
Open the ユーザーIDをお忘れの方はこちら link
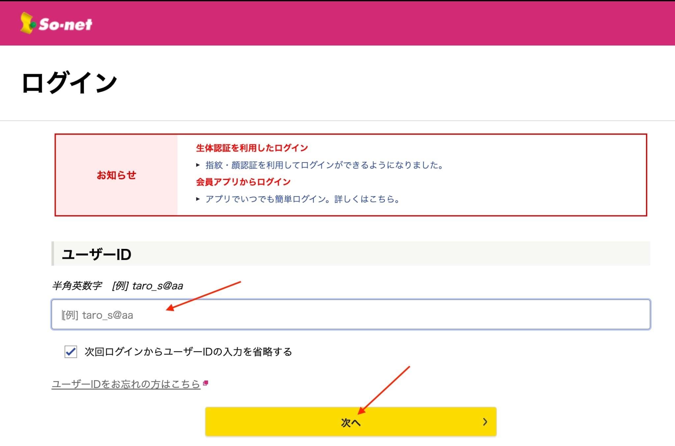click(126, 384)
